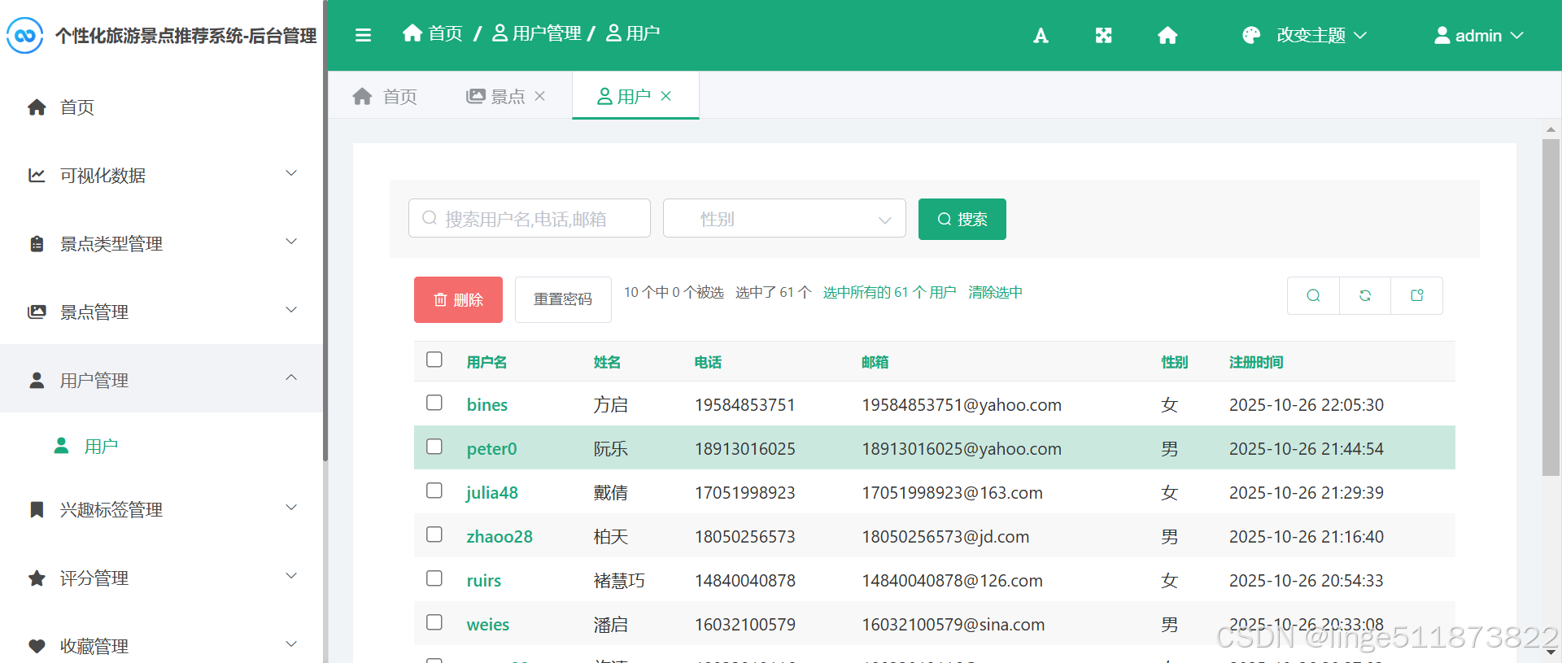Click the 评分管理 star icon

coord(37,578)
